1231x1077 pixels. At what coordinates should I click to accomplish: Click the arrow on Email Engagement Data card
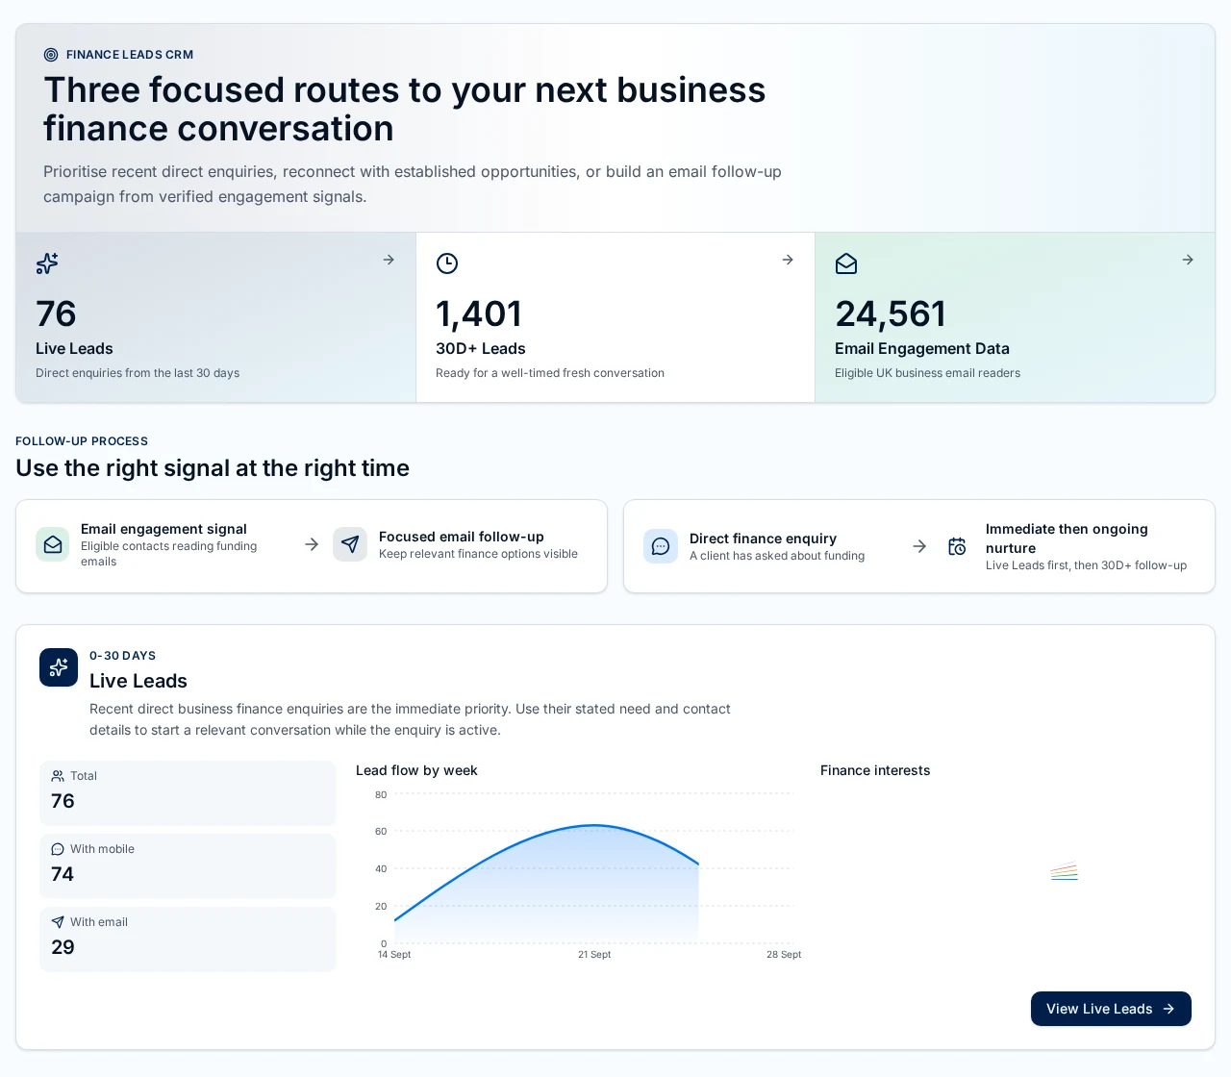[x=1188, y=260]
